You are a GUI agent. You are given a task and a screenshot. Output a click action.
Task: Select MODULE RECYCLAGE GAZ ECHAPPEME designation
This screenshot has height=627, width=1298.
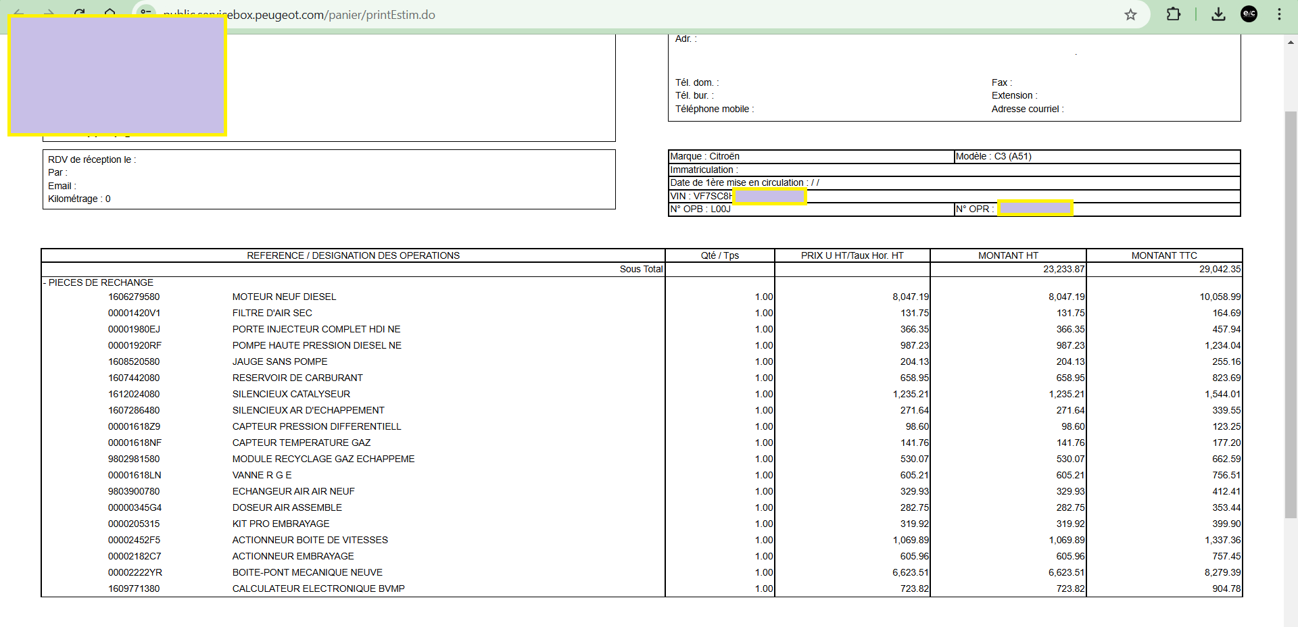pyautogui.click(x=324, y=459)
